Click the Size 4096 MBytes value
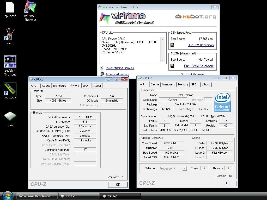267x200 pixels. (x=58, y=101)
